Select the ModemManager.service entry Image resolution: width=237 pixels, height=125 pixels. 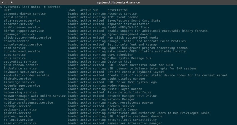(22, 85)
